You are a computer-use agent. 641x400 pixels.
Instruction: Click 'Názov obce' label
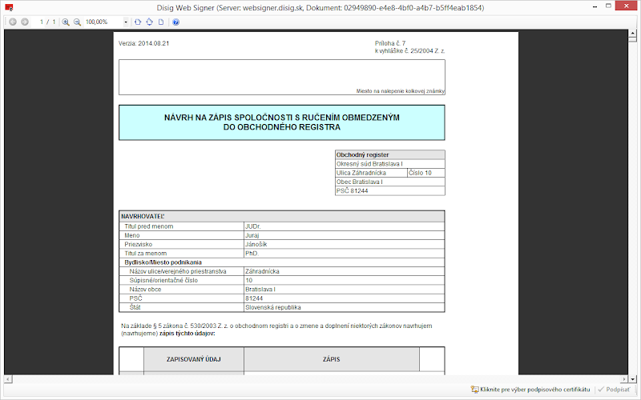[145, 290]
